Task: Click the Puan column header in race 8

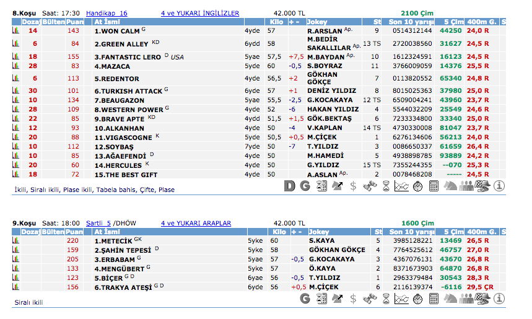Action: pos(74,22)
